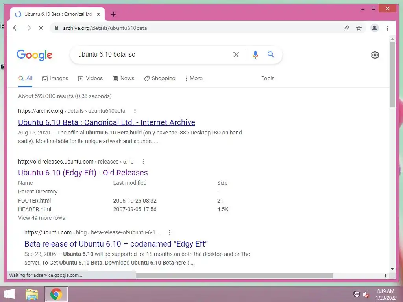Open Chrome's three-dot menu
Image resolution: width=403 pixels, height=302 pixels.
[387, 28]
